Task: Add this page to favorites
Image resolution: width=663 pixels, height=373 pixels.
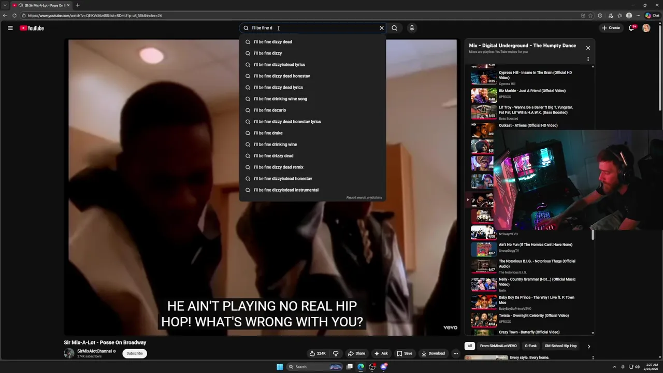Action: (590, 16)
